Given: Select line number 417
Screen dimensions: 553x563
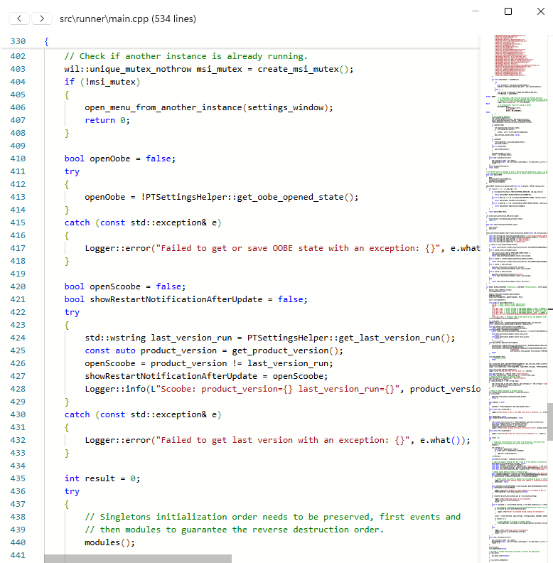Looking at the screenshot, I should pos(18,248).
